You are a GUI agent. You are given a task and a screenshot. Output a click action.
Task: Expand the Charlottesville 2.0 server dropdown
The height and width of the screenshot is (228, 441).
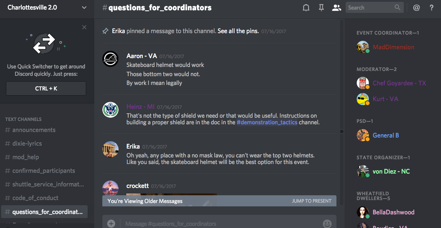click(x=84, y=8)
